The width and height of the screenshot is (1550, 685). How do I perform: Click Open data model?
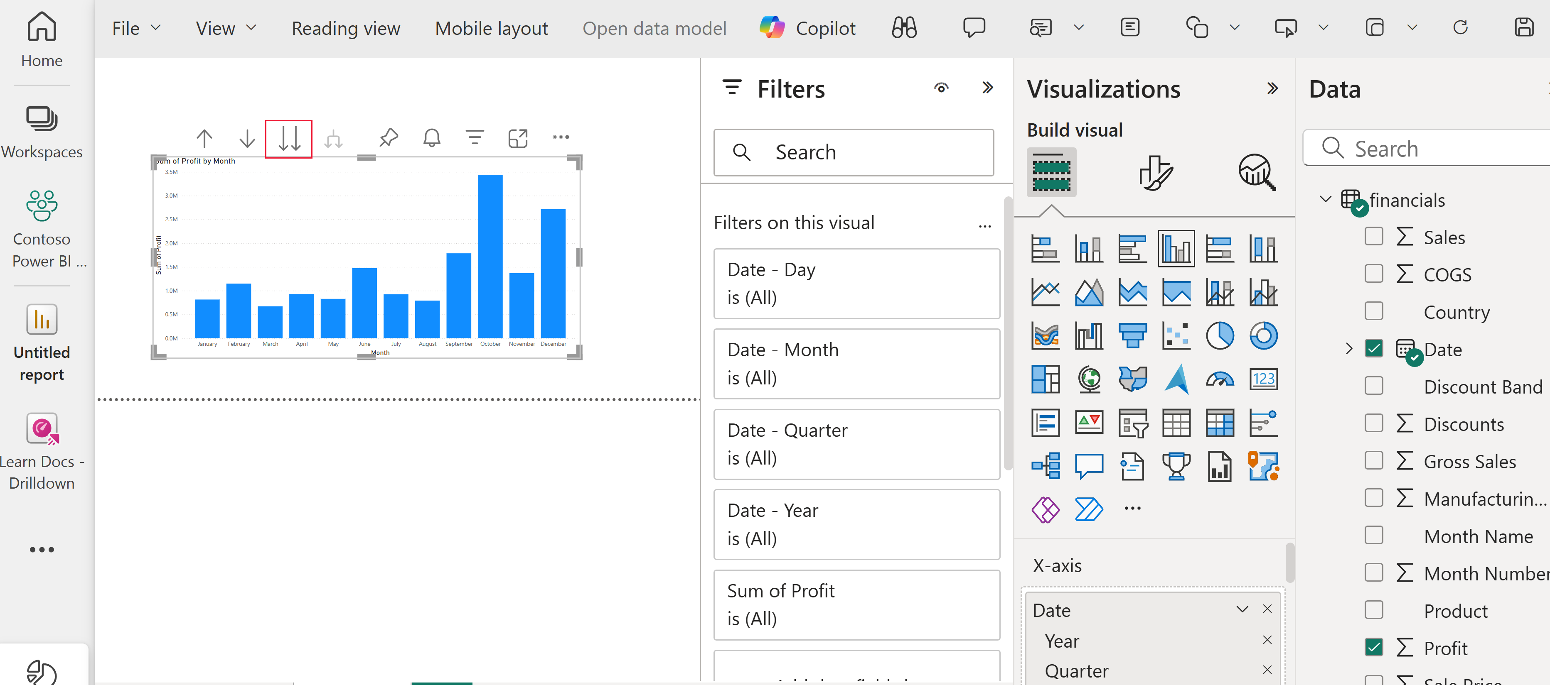coord(654,28)
